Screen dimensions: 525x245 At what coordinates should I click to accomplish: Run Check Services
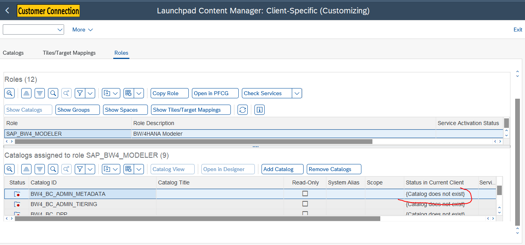pyautogui.click(x=267, y=93)
